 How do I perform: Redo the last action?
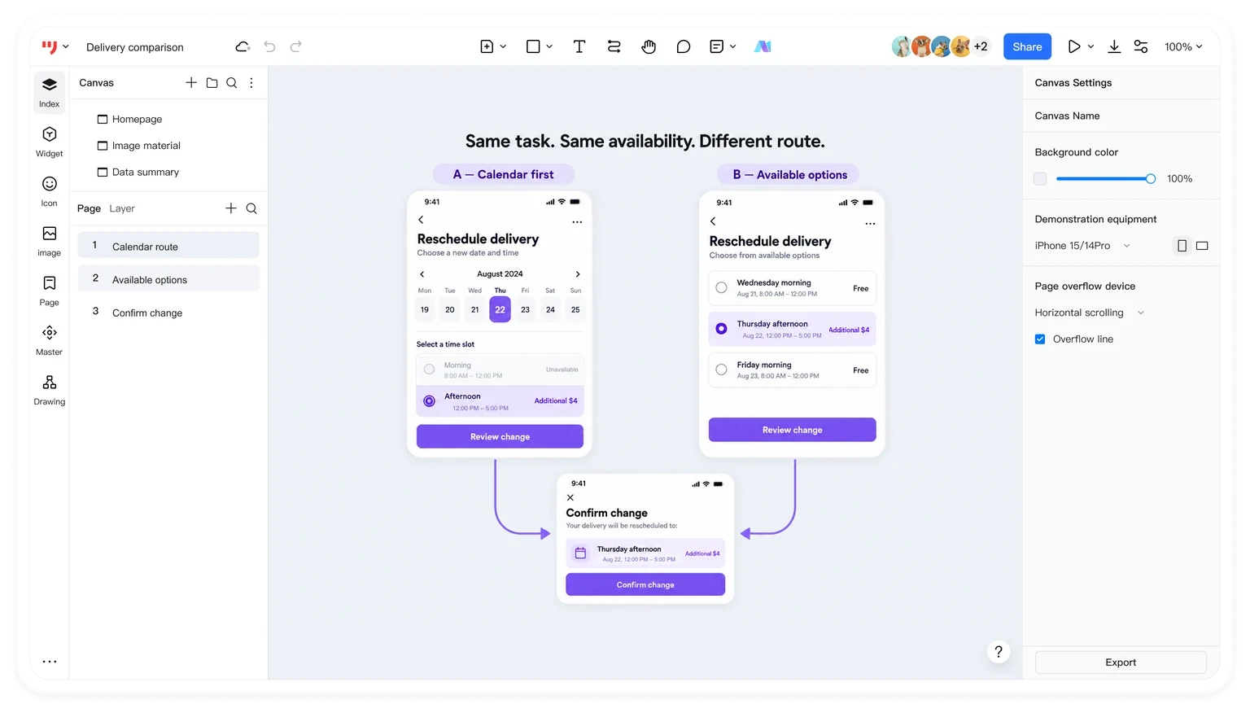[296, 46]
